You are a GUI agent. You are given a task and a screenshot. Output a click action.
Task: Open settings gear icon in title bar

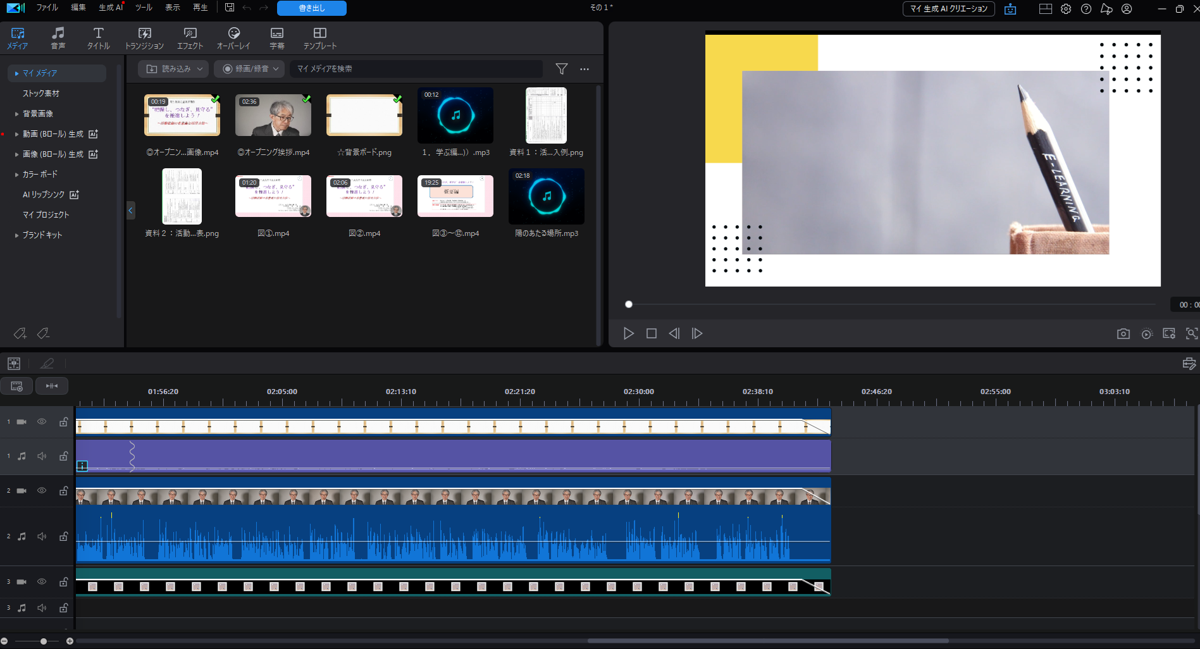tap(1066, 9)
